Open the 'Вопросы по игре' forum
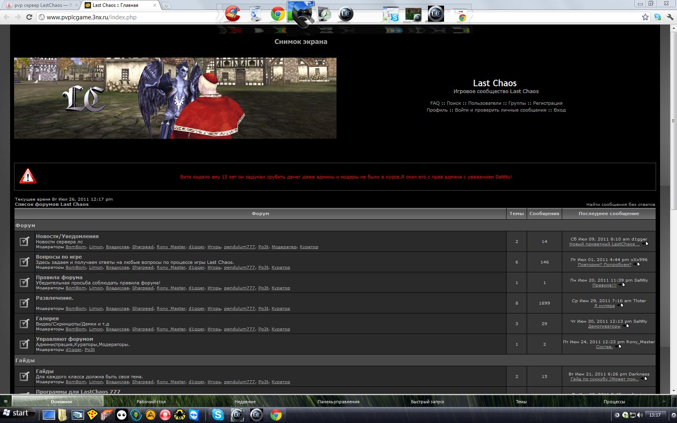 click(x=59, y=257)
